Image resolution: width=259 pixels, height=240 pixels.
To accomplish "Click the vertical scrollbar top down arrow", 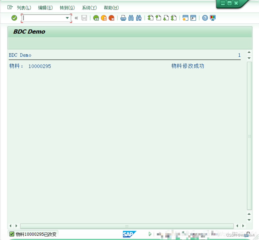I will point(249,58).
